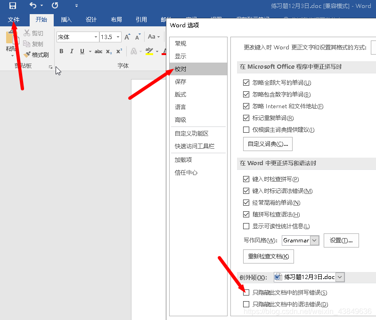
Task: Open the font size 13.5 dropdown
Action: [x=118, y=37]
